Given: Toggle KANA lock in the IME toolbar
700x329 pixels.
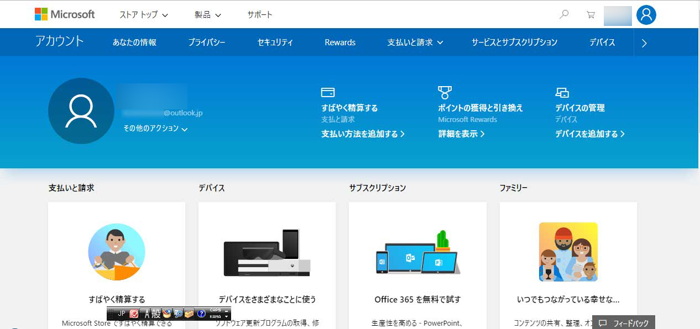Looking at the screenshot, I should point(216,317).
